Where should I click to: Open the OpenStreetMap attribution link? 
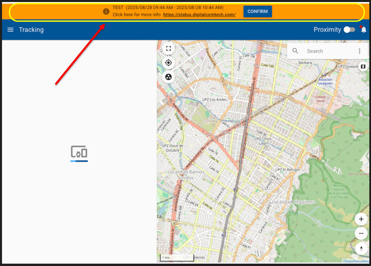point(356,261)
